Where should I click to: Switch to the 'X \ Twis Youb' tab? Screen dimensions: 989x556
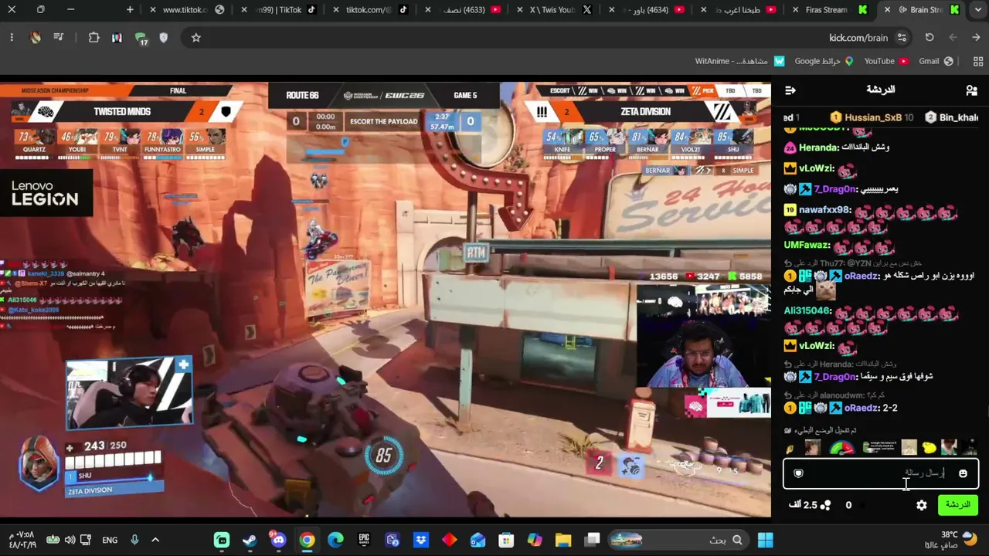553,10
